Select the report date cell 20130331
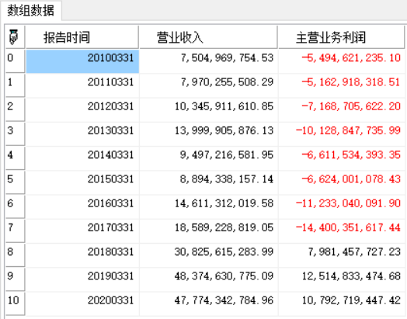Image resolution: width=407 pixels, height=319 pixels. [x=82, y=133]
